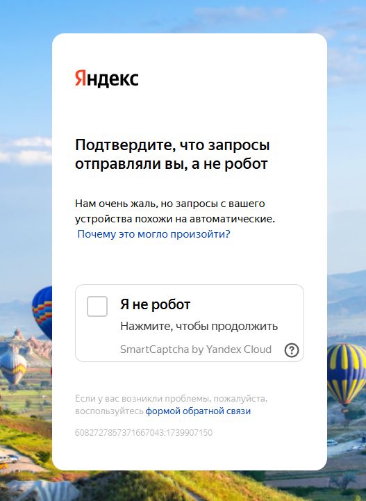The width and height of the screenshot is (366, 501).
Task: Click the red "Я" letter in the logo
Action: tap(81, 79)
